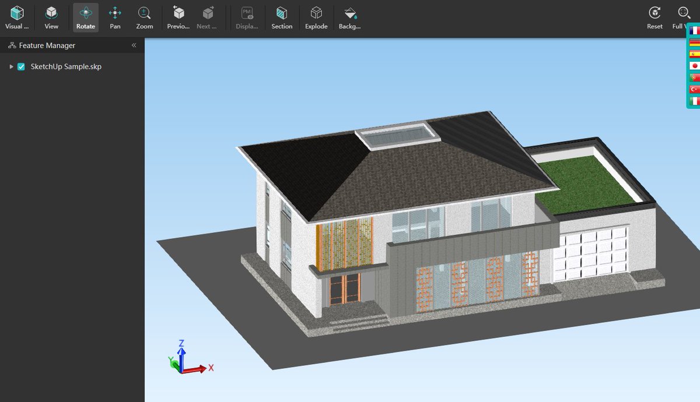Switch language with the French flag
Viewport: 700px width, 402px height.
coord(694,31)
